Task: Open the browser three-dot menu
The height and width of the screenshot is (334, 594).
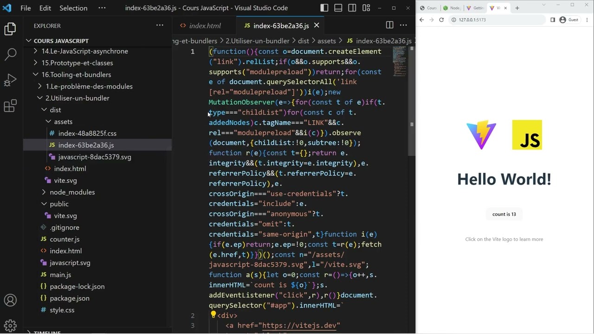Action: [588, 20]
